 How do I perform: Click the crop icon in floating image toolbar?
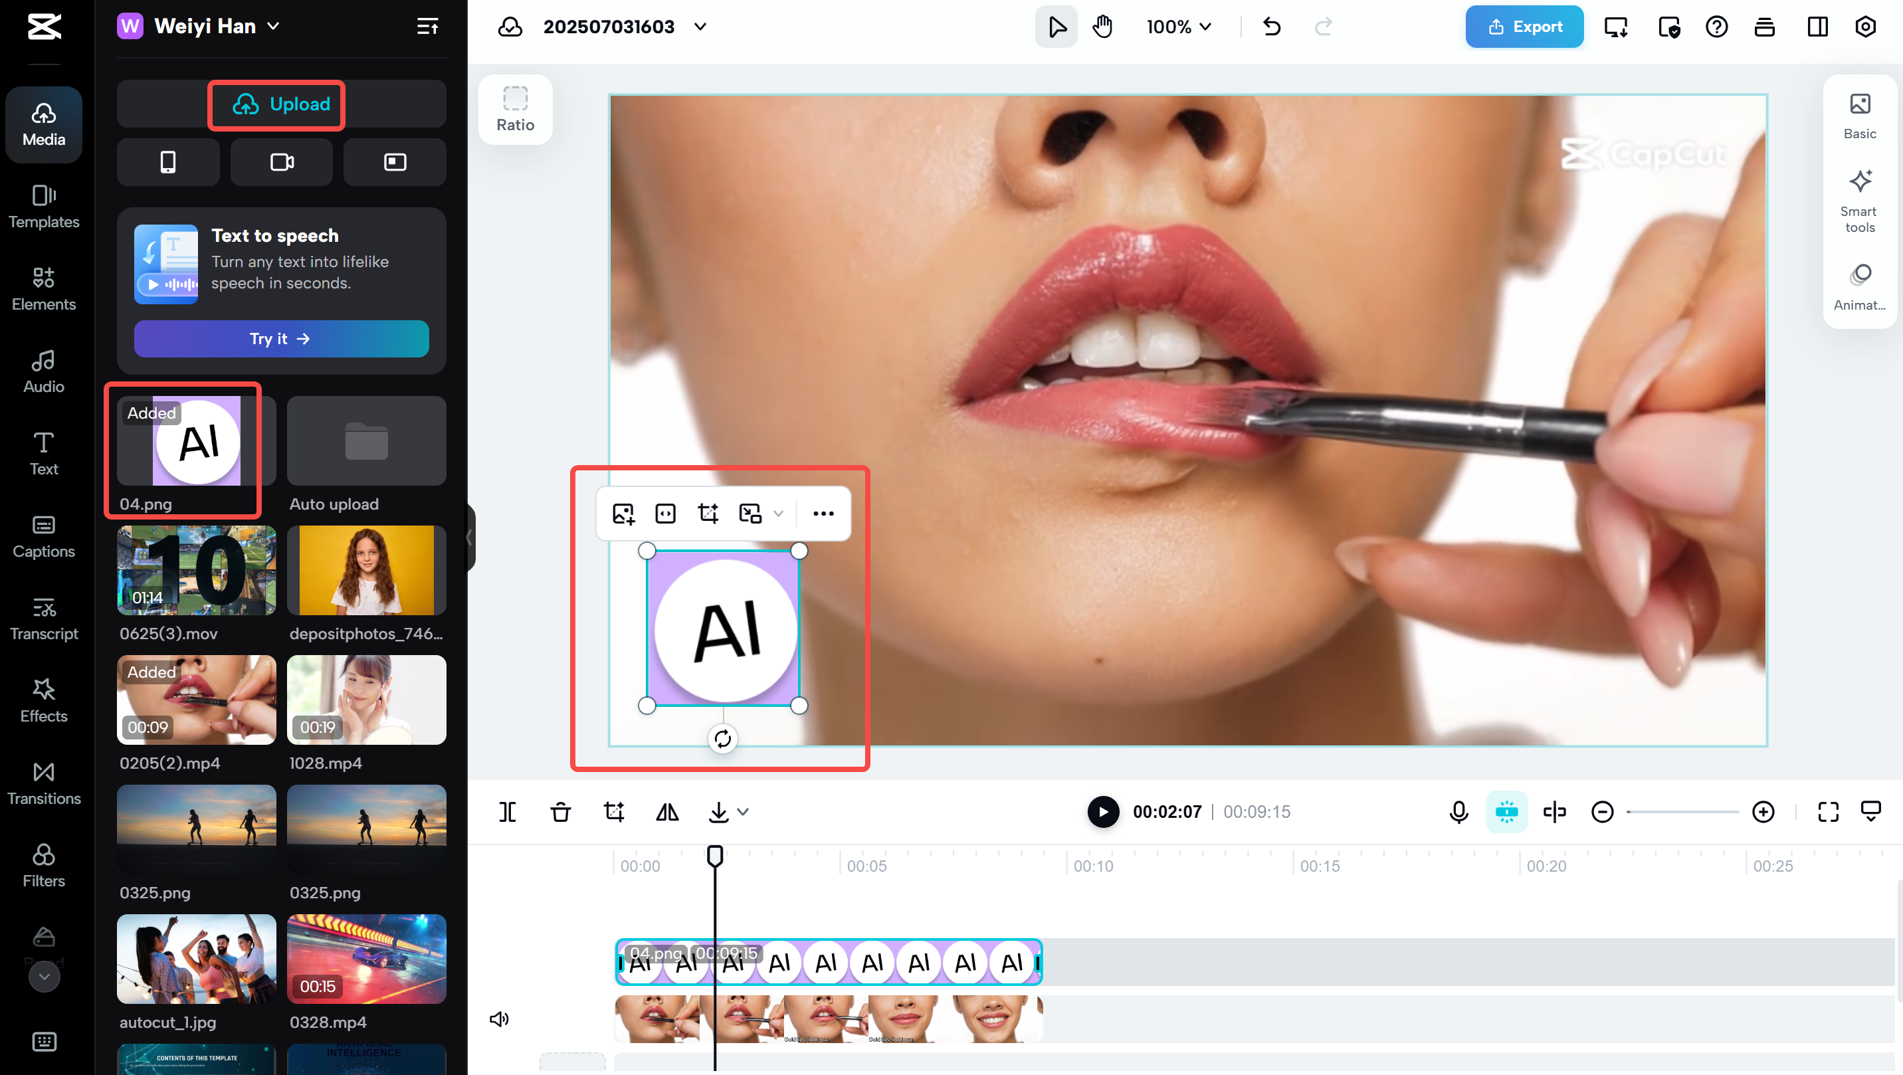click(x=708, y=514)
